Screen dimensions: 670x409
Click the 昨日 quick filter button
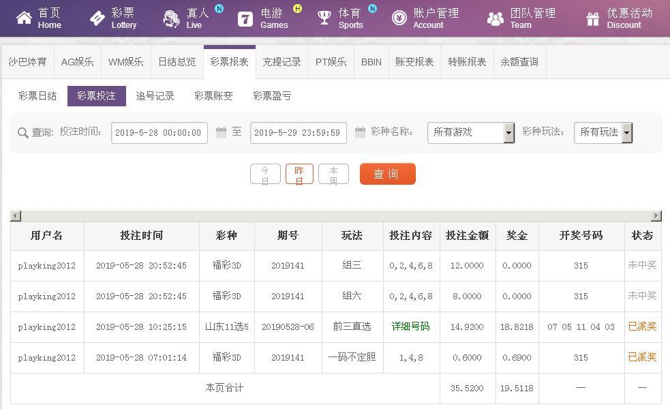(299, 175)
